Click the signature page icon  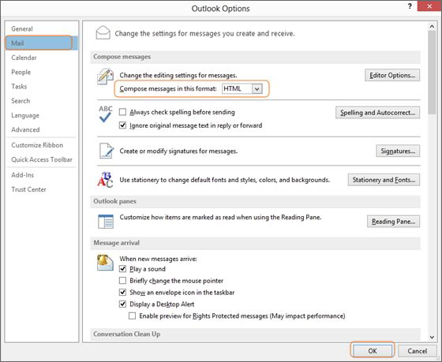pos(107,151)
